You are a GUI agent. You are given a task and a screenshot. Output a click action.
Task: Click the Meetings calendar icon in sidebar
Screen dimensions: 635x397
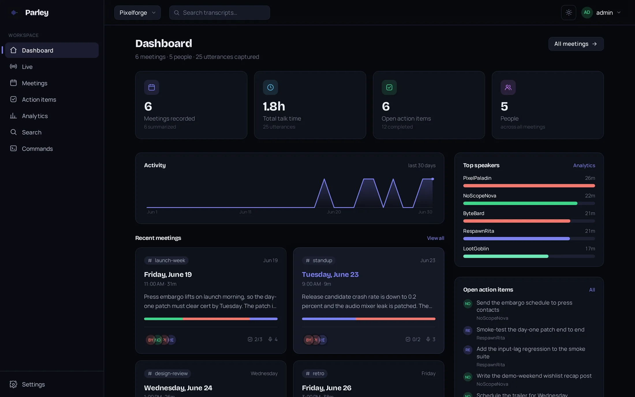point(13,83)
